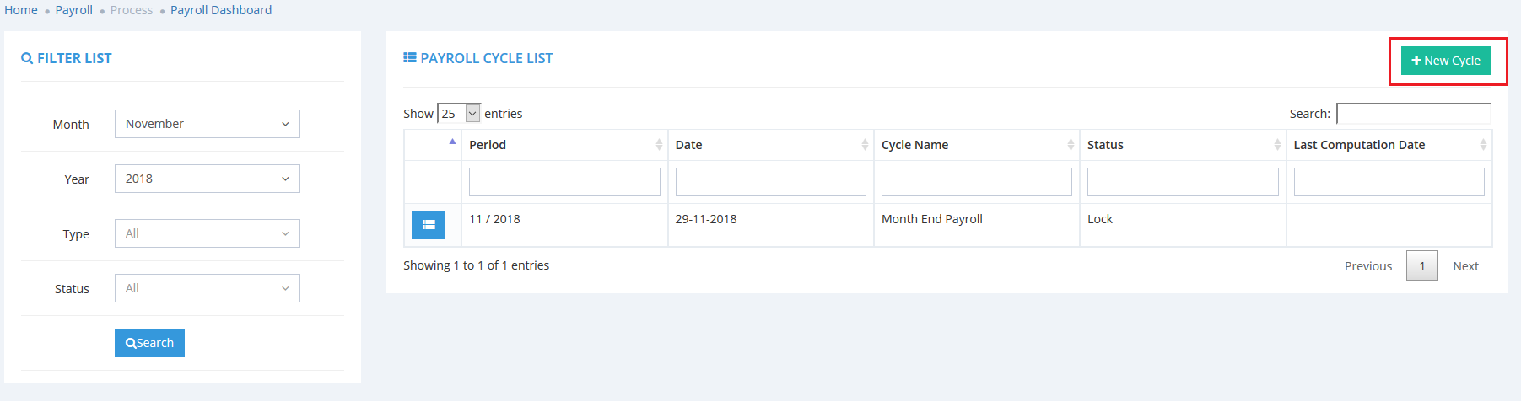Open the Year dropdown showing 2018
Viewport: 1521px width, 401px height.
pyautogui.click(x=207, y=179)
